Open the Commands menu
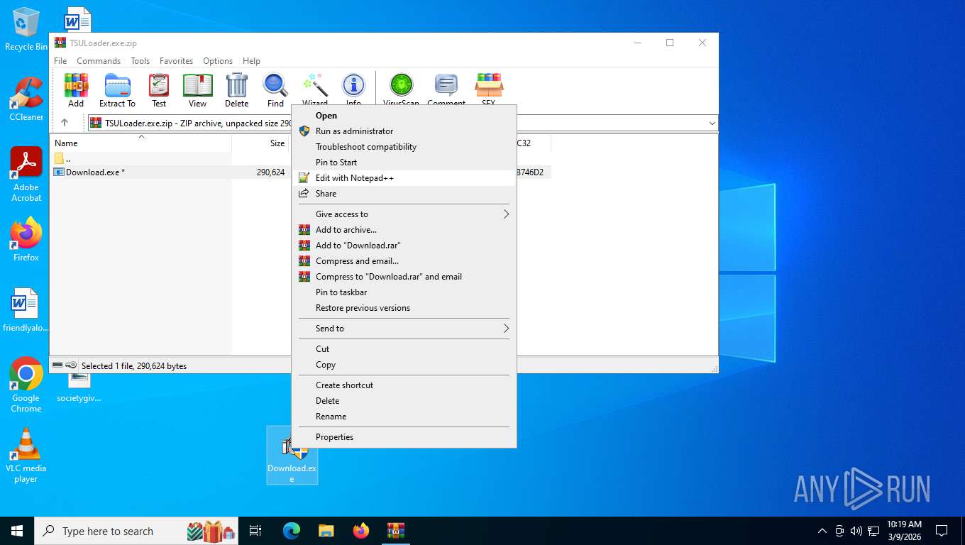 click(99, 61)
